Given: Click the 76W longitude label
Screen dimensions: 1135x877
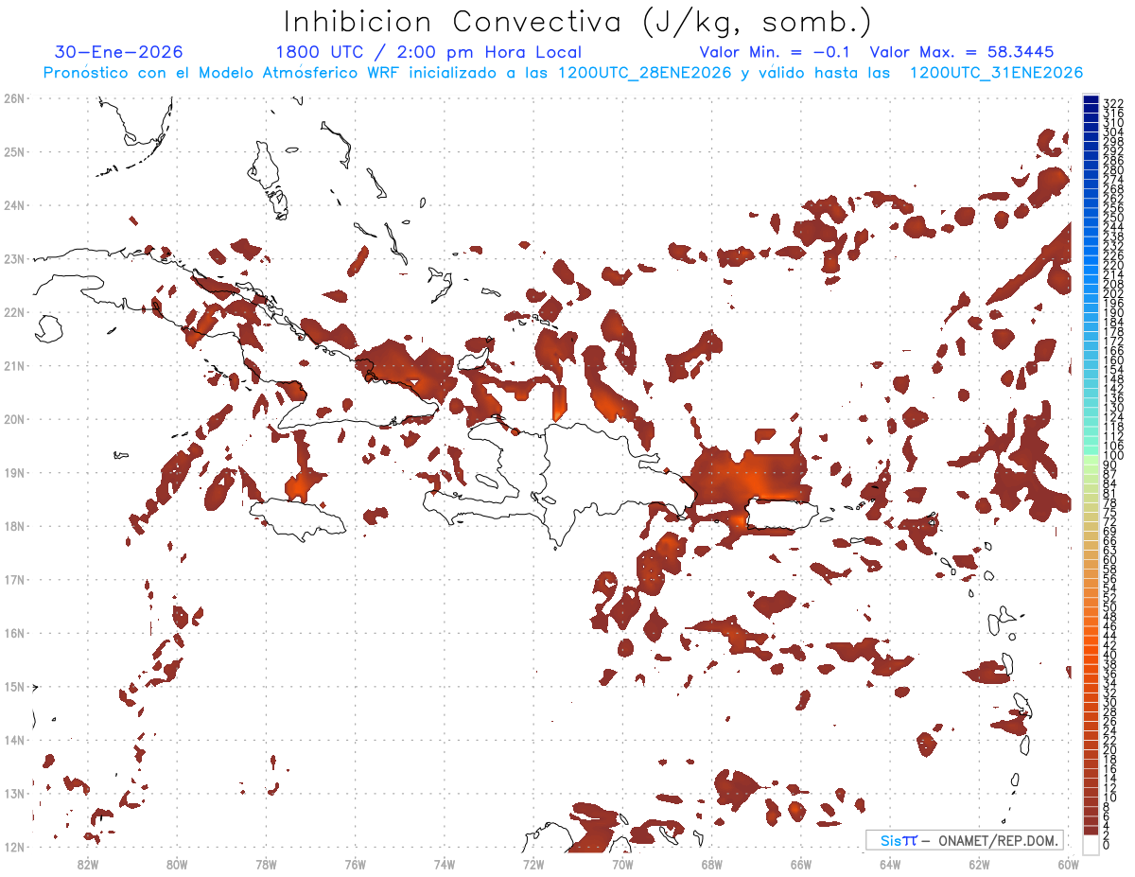Looking at the screenshot, I should pyautogui.click(x=355, y=863).
